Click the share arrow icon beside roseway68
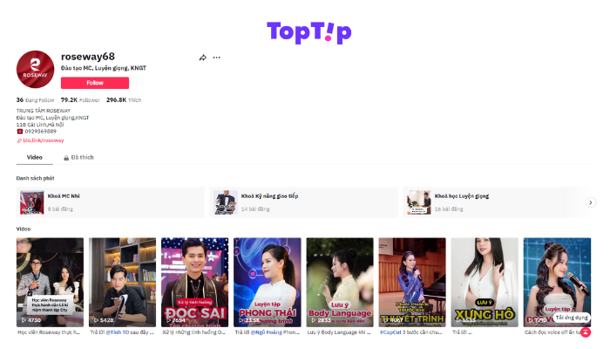 (203, 58)
